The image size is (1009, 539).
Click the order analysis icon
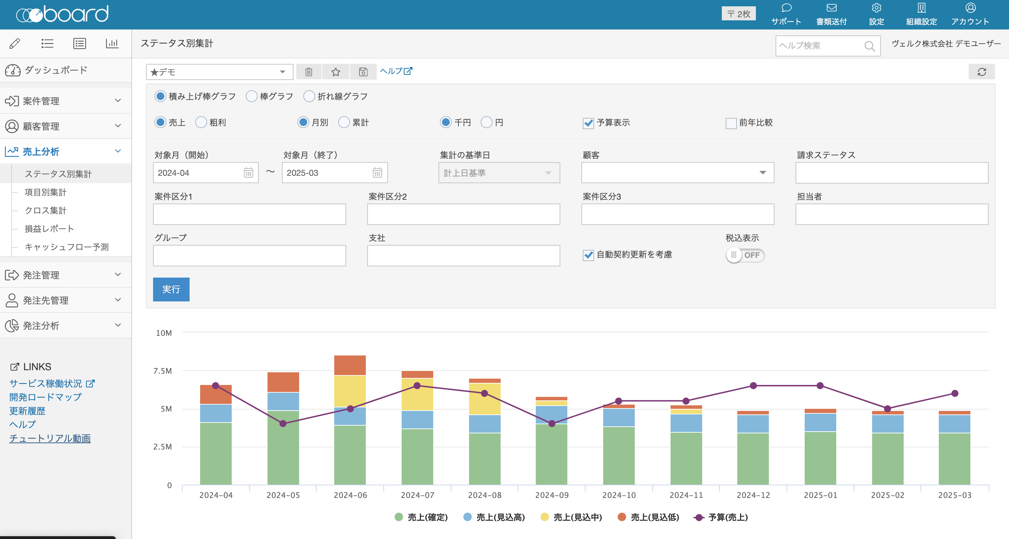tap(11, 324)
